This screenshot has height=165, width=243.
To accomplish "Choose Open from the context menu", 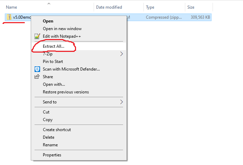I will click(x=79, y=21).
